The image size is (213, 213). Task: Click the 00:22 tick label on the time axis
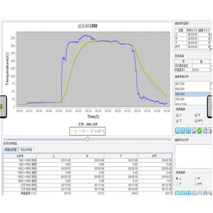(127, 111)
